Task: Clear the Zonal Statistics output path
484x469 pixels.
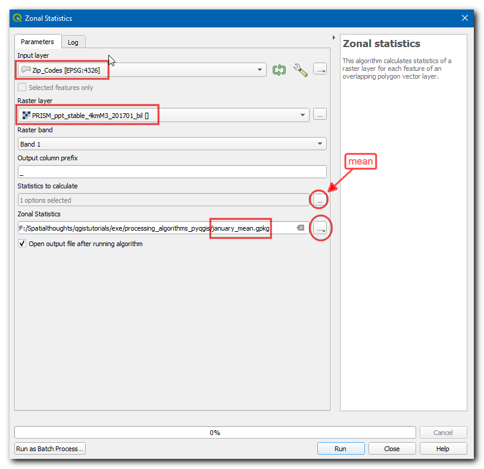Action: click(301, 228)
